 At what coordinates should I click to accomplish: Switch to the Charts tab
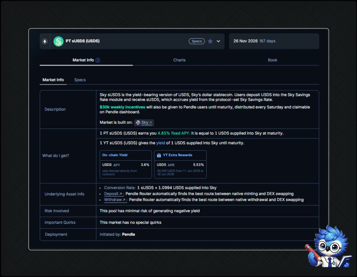[x=179, y=60]
